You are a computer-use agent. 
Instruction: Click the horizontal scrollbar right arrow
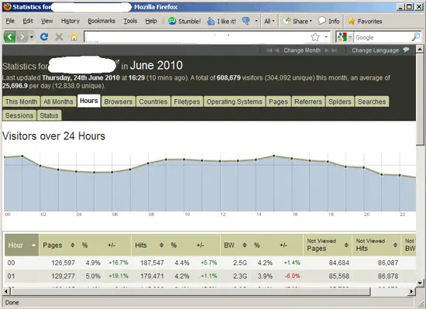coord(411,291)
